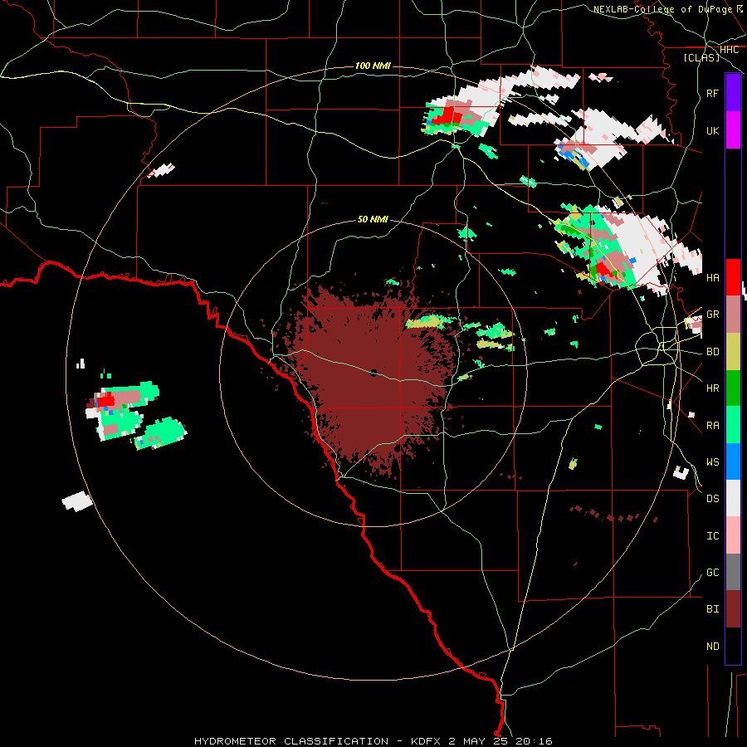Click the isolated white echo in far southwest

tap(77, 501)
